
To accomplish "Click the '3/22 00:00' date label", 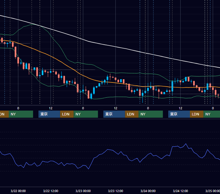I will (18, 191).
